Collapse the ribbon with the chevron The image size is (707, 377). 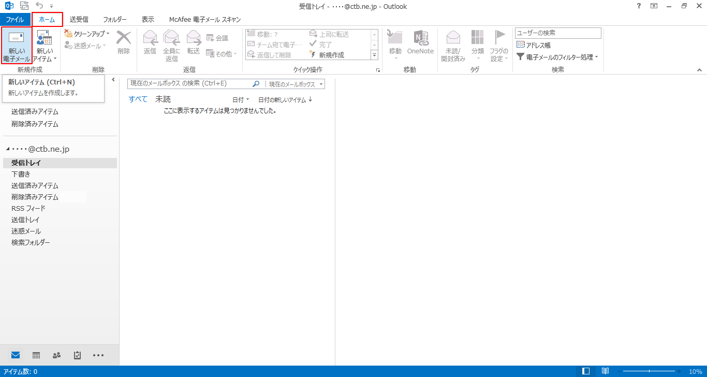click(699, 70)
